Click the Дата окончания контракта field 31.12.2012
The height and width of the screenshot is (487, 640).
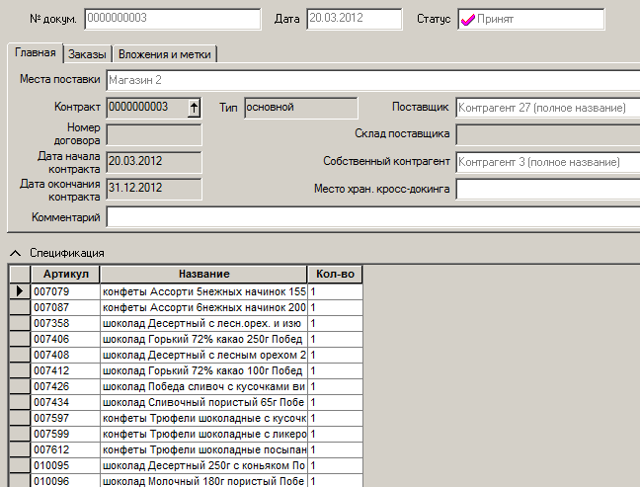pyautogui.click(x=154, y=189)
